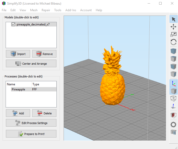Open the Add-Ins menu
Screen dimensions: 178x149
71,10
